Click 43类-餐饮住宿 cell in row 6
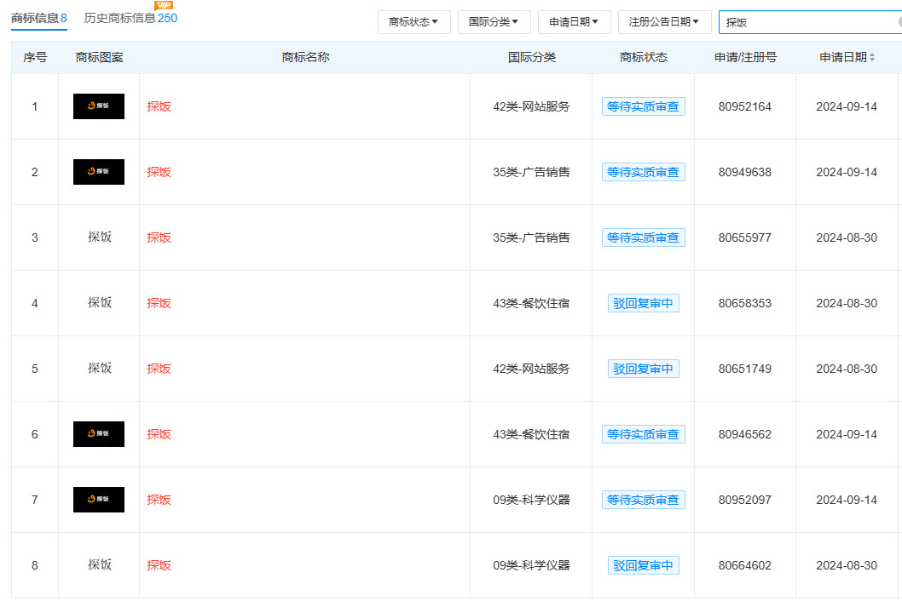902x601 pixels. 531,434
